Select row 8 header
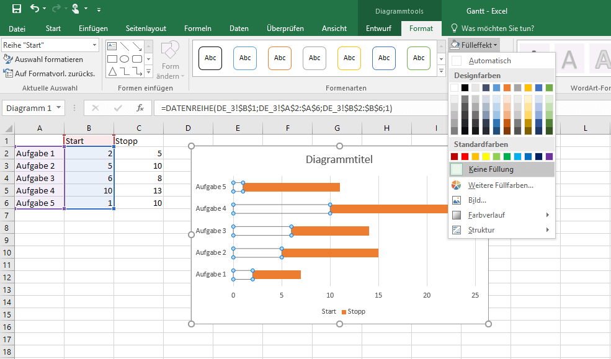This screenshot has width=611, height=359. [x=7, y=228]
